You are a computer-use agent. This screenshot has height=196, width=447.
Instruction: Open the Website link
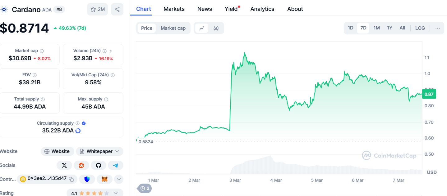57,151
